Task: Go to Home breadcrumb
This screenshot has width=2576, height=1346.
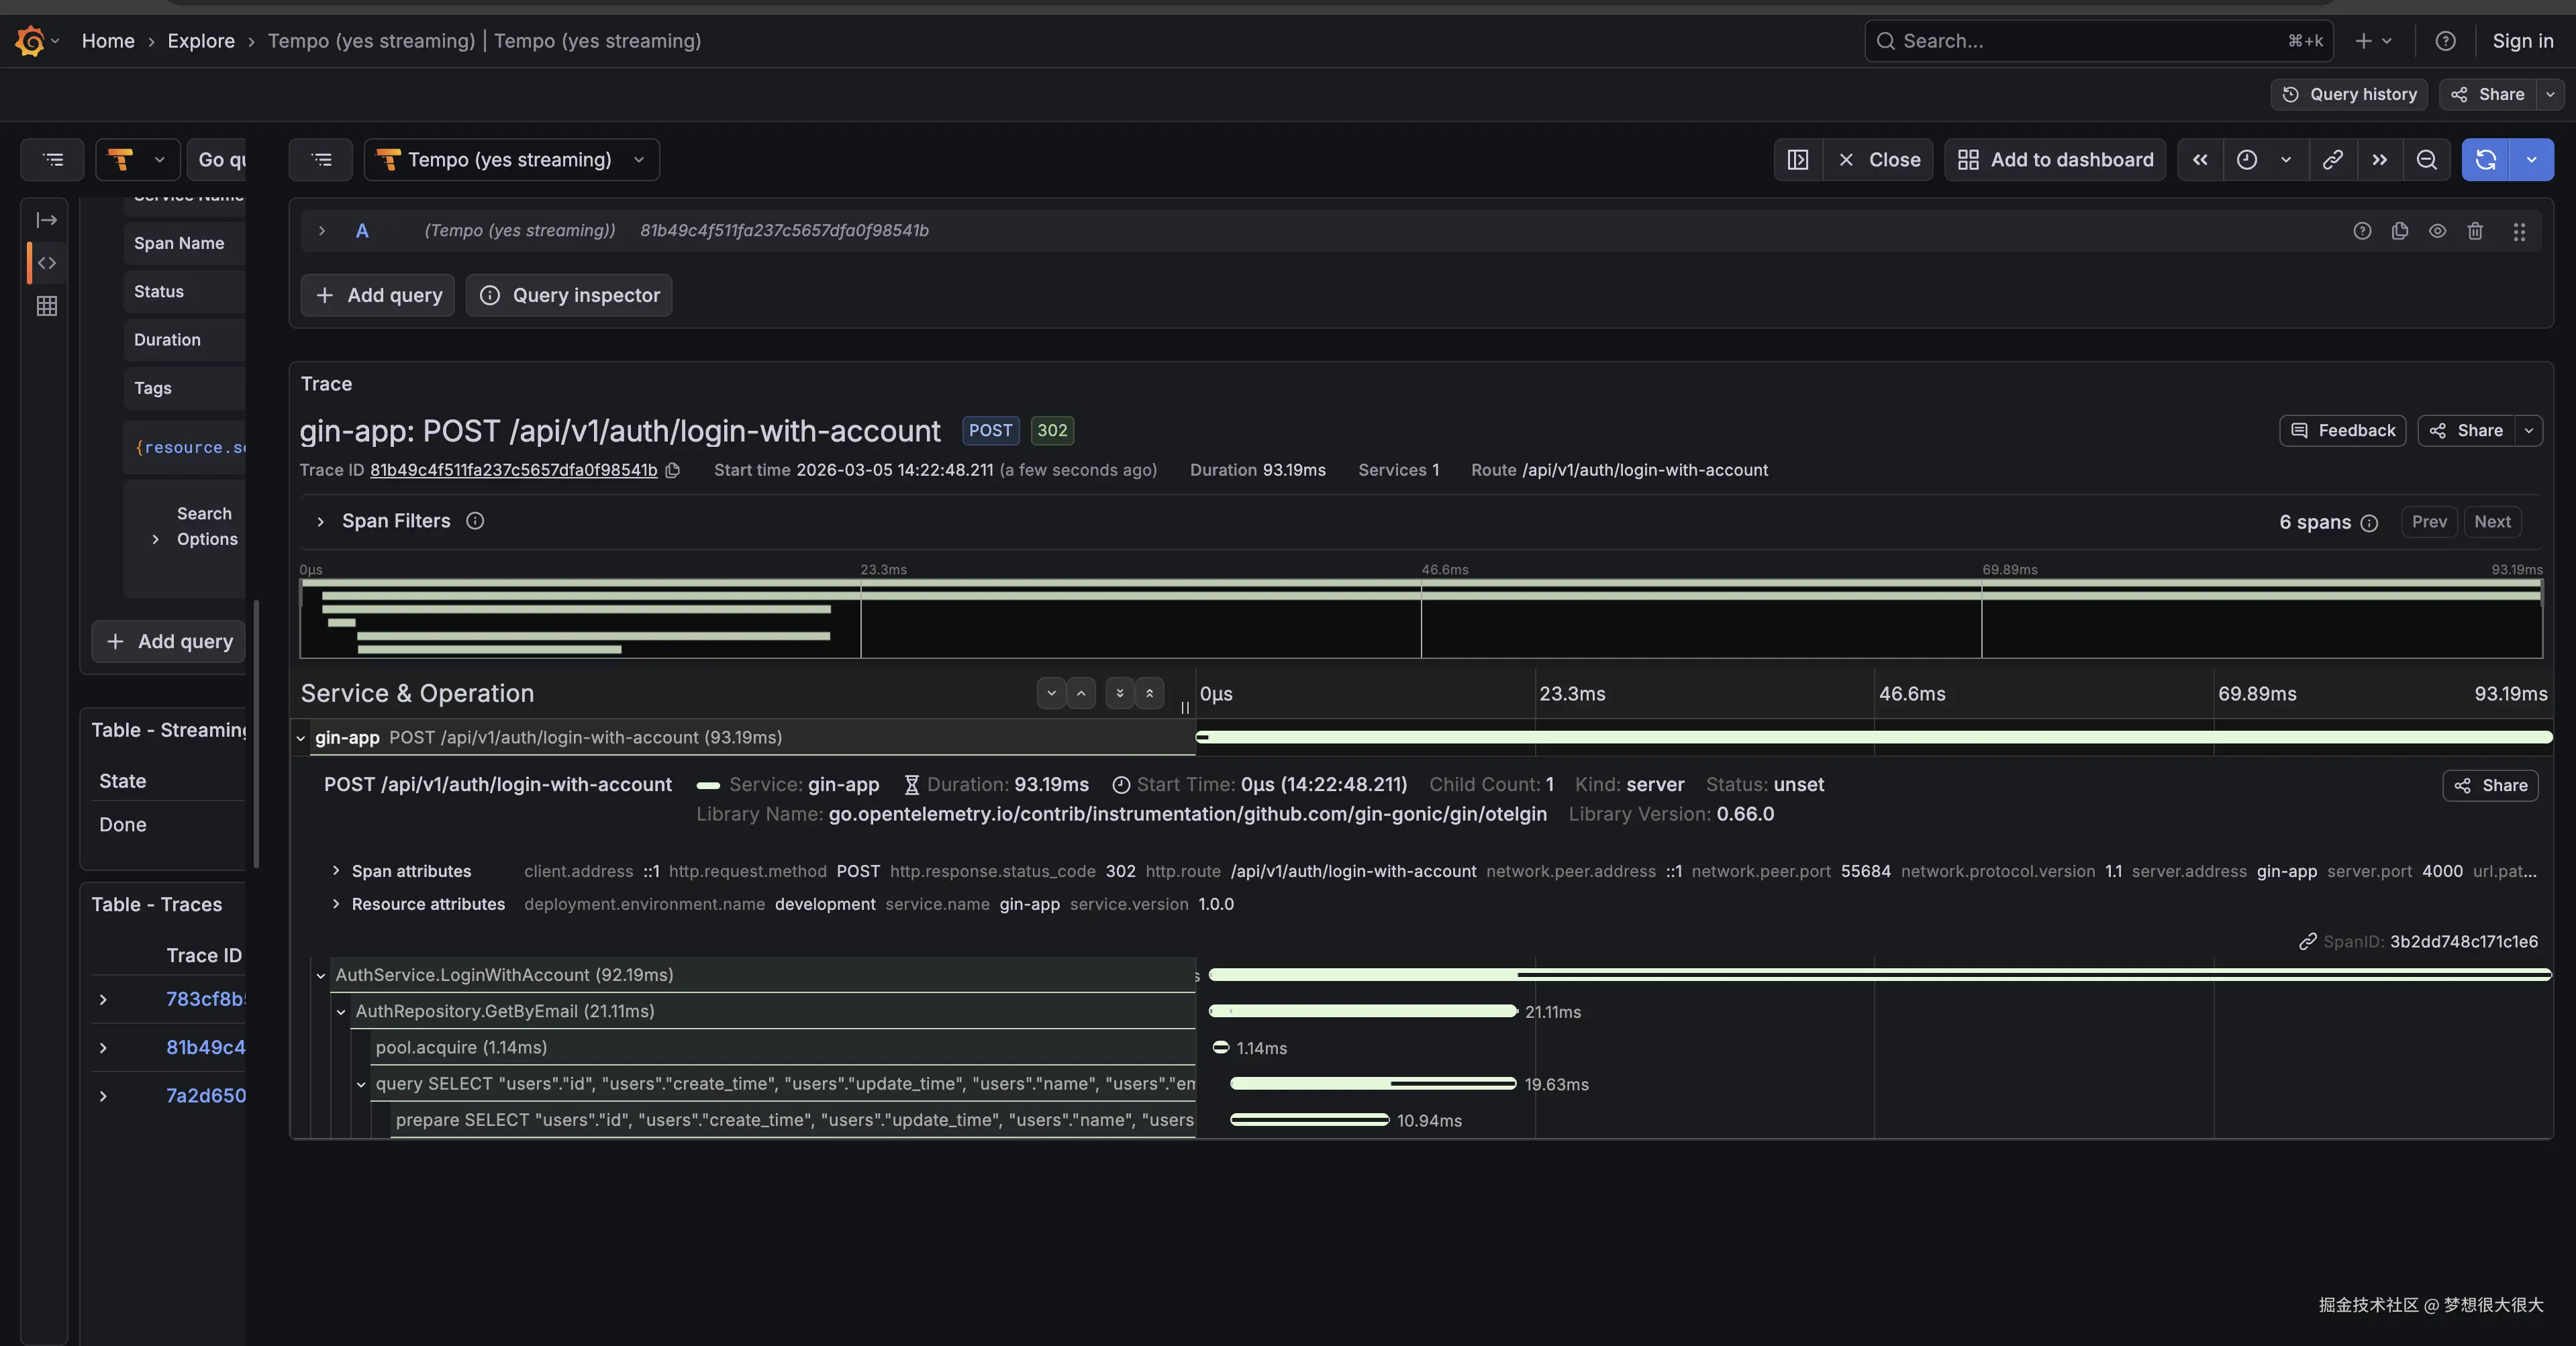Action: 108,41
